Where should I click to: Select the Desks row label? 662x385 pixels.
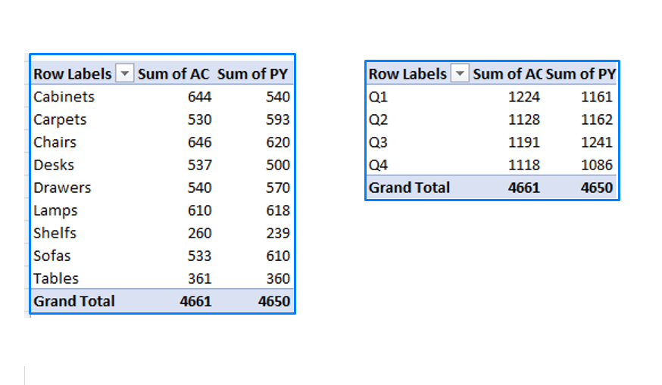54,165
